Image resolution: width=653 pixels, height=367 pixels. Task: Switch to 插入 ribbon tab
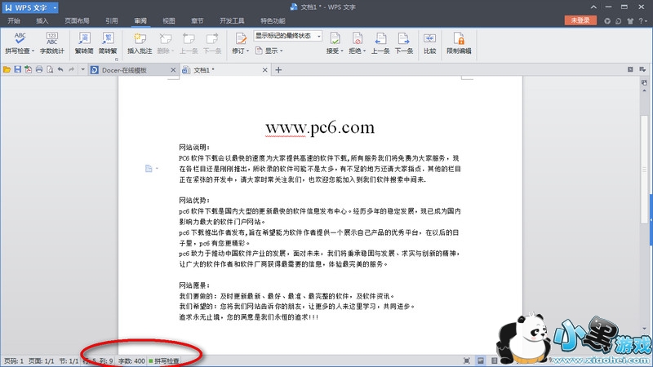click(x=42, y=21)
